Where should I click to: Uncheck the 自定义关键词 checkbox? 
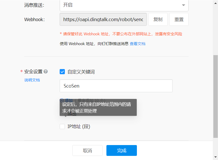pos(62,72)
